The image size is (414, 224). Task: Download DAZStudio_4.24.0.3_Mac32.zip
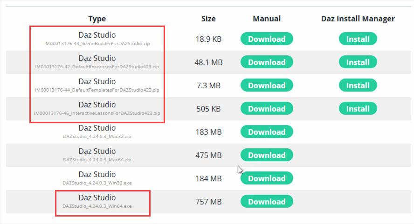tap(267, 132)
